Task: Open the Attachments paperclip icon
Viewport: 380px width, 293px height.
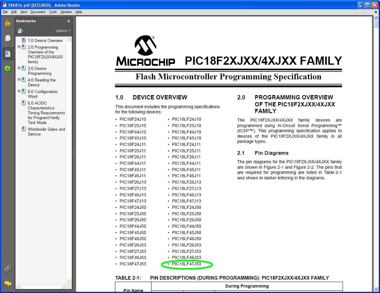Action: pos(8,269)
